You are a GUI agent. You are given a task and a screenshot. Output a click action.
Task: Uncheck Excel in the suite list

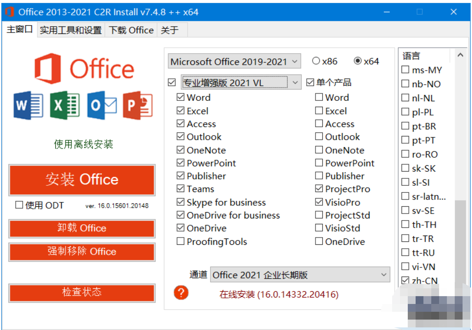click(x=180, y=111)
